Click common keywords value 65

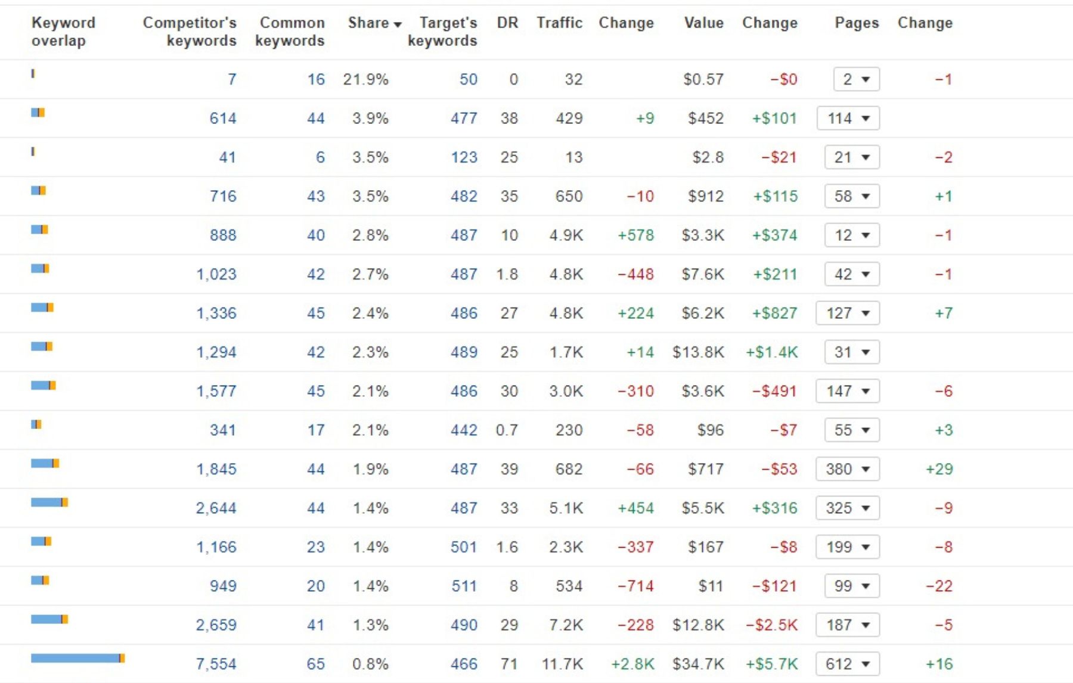coord(316,664)
